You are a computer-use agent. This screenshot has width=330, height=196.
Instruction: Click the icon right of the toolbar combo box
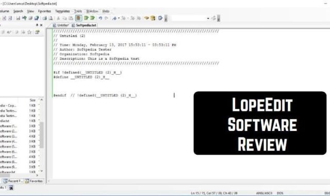point(214,19)
